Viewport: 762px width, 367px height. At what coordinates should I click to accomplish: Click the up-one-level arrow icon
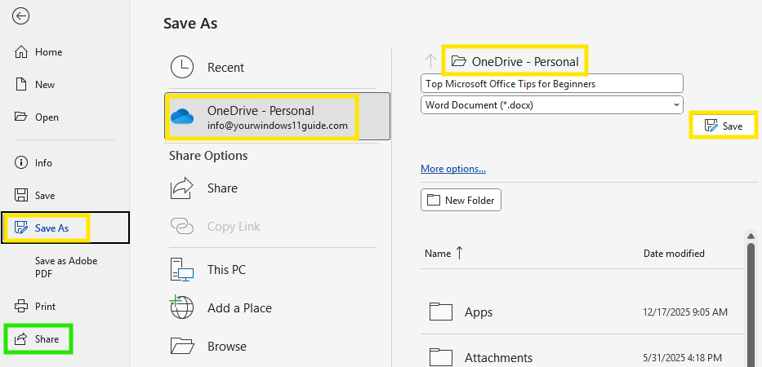430,61
